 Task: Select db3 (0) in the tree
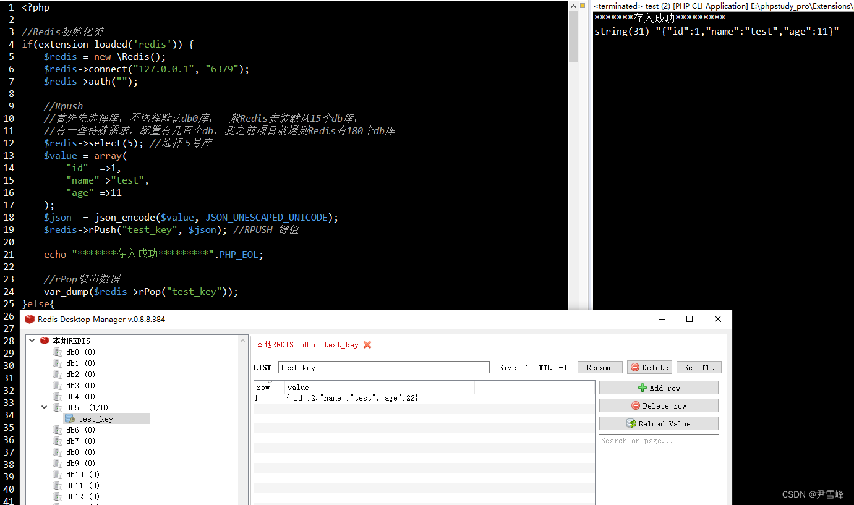coord(80,386)
